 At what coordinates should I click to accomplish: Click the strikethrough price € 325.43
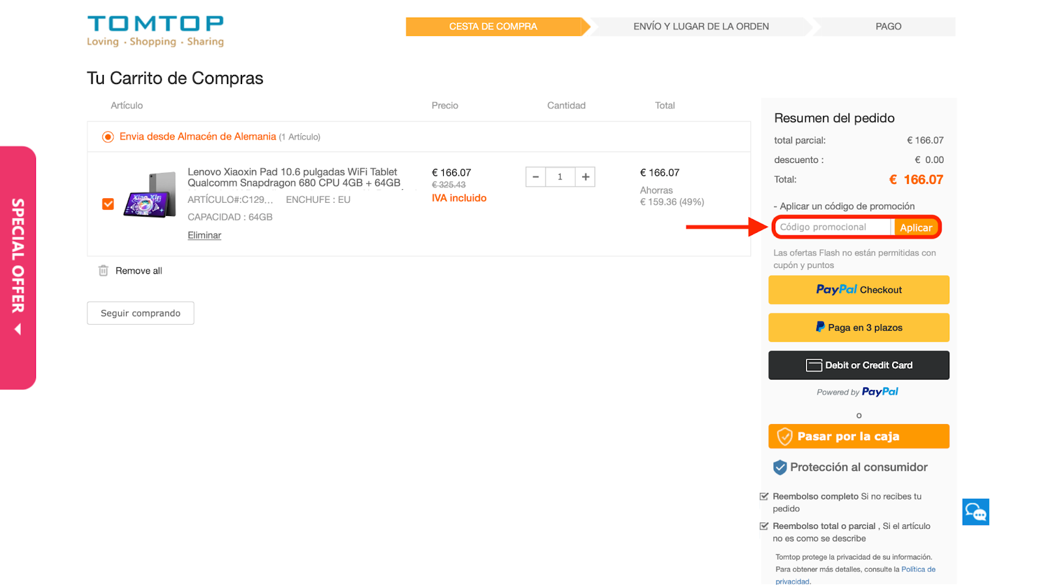449,185
